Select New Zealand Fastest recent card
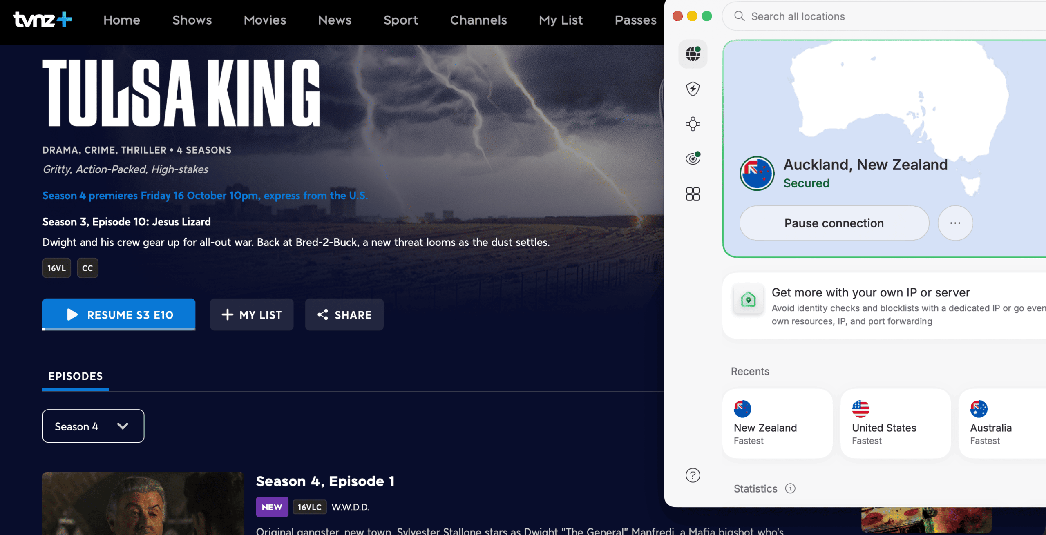 point(777,423)
